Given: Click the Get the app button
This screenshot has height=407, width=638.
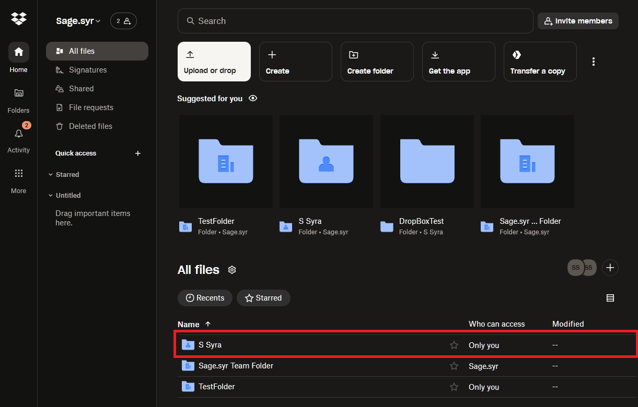Looking at the screenshot, I should pyautogui.click(x=459, y=62).
